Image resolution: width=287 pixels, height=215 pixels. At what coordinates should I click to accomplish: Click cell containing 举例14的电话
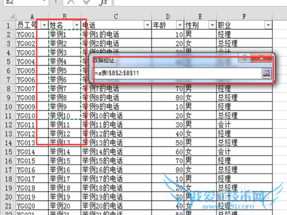[116, 152]
